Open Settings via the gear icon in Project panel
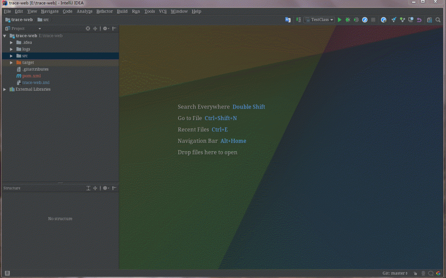 pyautogui.click(x=105, y=28)
